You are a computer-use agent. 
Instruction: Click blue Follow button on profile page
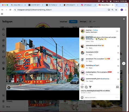pyautogui.click(x=73, y=22)
